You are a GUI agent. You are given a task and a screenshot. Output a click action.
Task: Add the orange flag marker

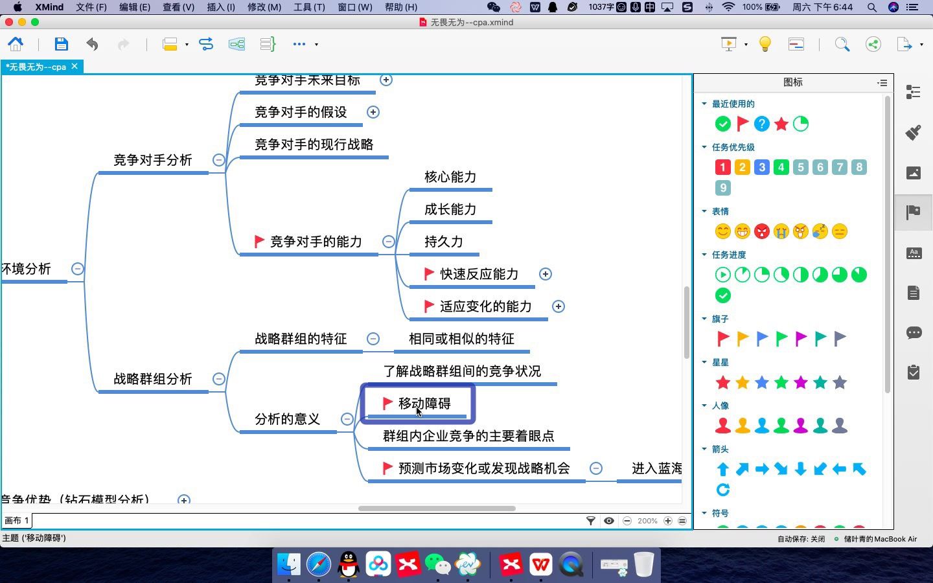tap(743, 338)
